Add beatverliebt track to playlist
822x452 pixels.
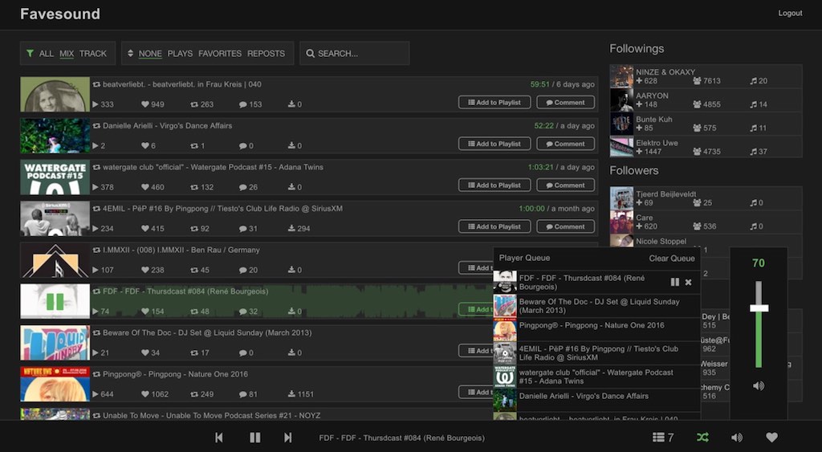point(494,102)
